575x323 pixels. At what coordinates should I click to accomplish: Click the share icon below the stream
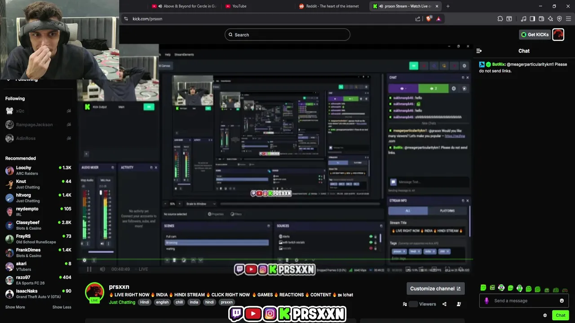pos(444,304)
